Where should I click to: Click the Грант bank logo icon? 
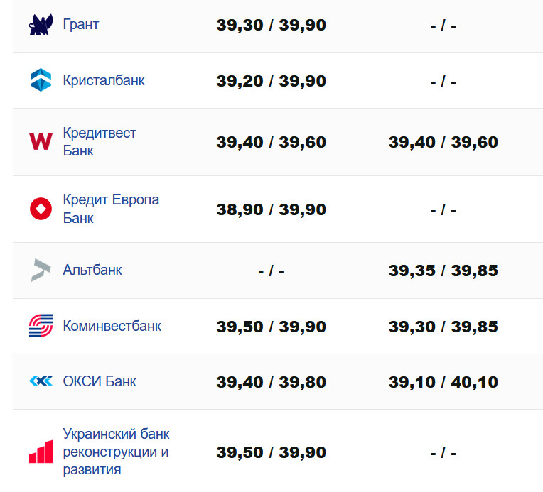(41, 25)
